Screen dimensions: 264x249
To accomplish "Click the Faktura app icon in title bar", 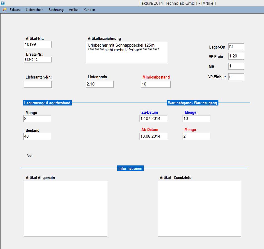I will pos(3,3).
